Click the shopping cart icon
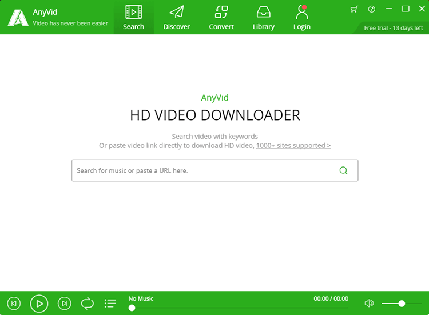 [x=354, y=9]
